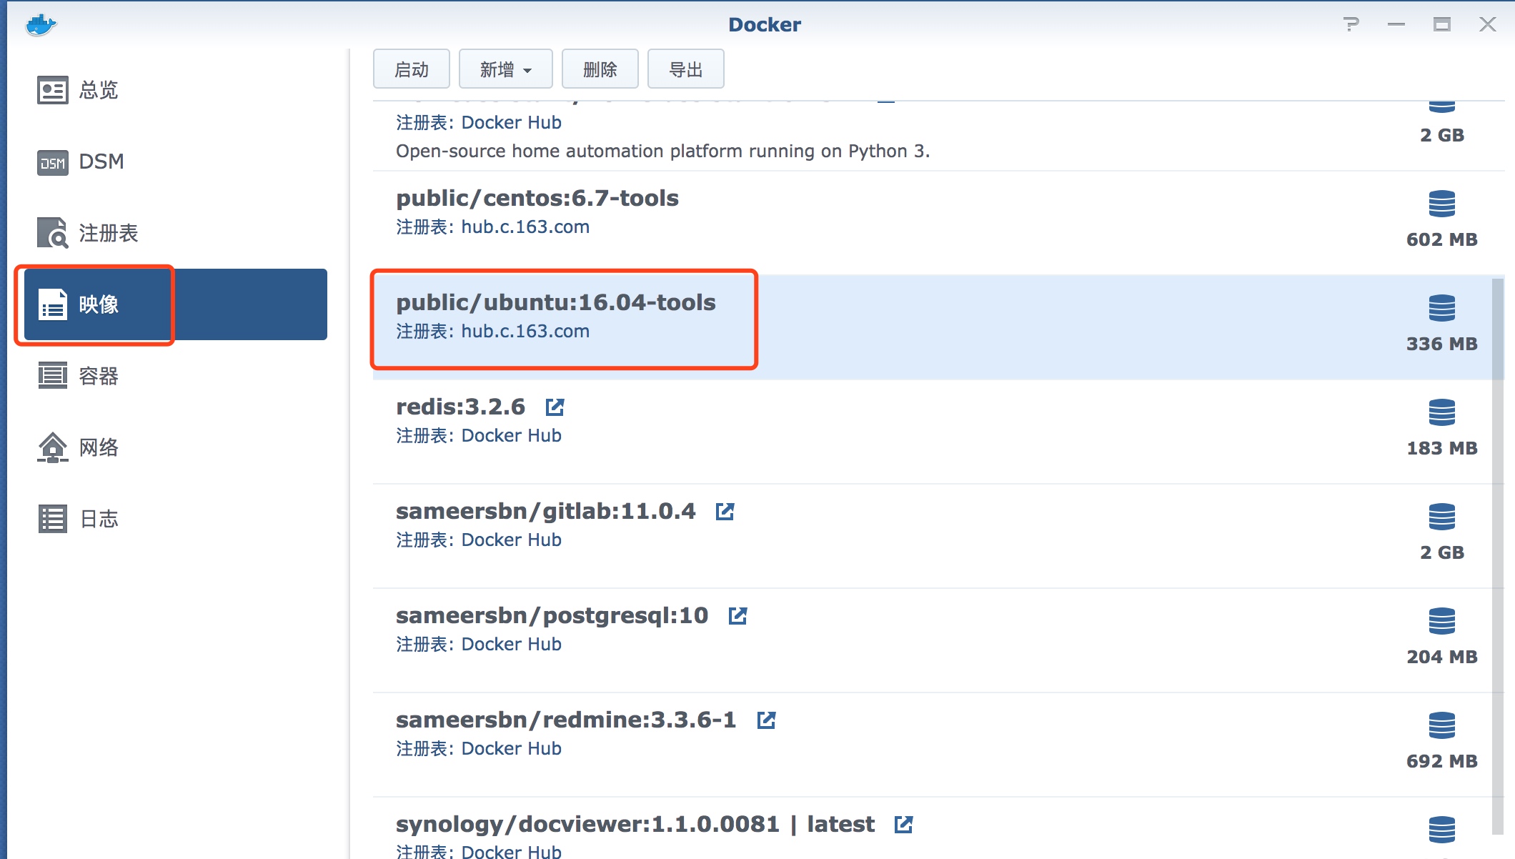Click the 204 MB size value
This screenshot has width=1515, height=859.
click(1442, 657)
